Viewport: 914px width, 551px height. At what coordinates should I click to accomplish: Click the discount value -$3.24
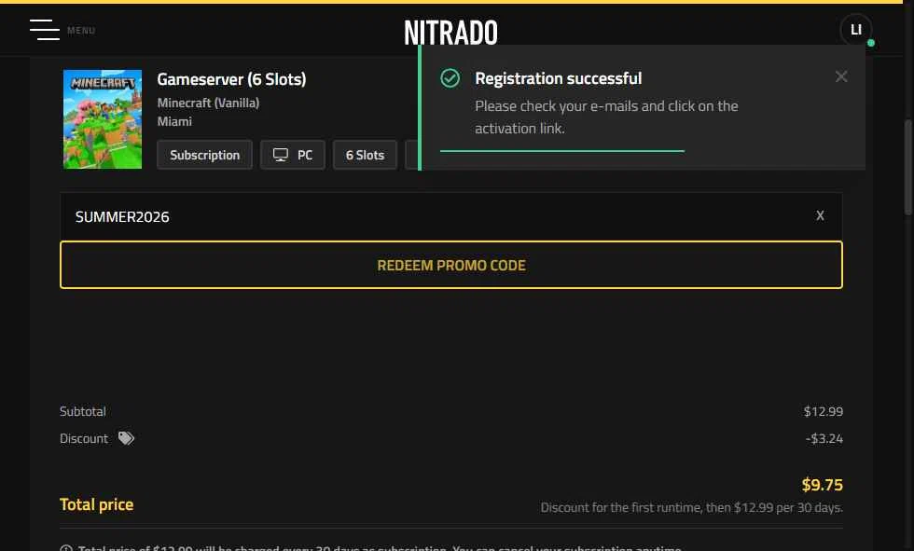tap(824, 438)
